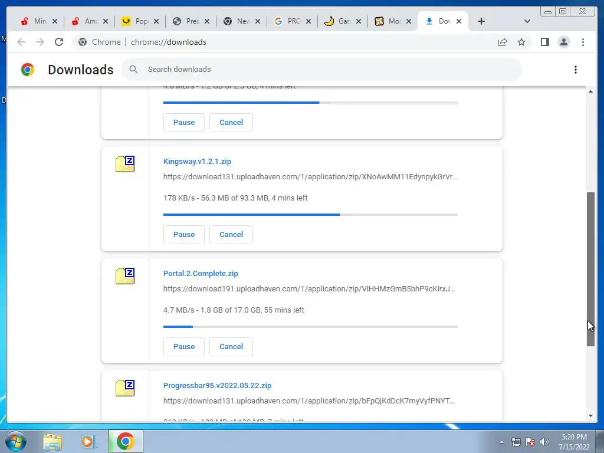The image size is (604, 453).
Task: Expand the tab search dropdown
Action: pyautogui.click(x=527, y=21)
